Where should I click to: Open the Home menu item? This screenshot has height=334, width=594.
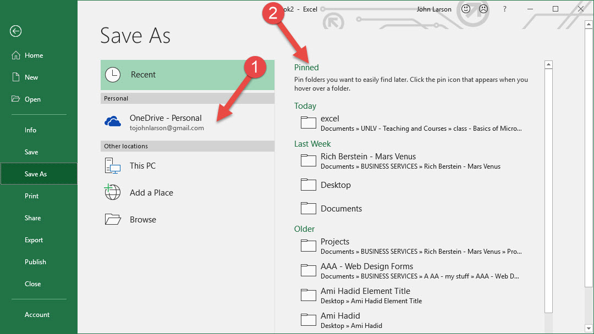(34, 55)
